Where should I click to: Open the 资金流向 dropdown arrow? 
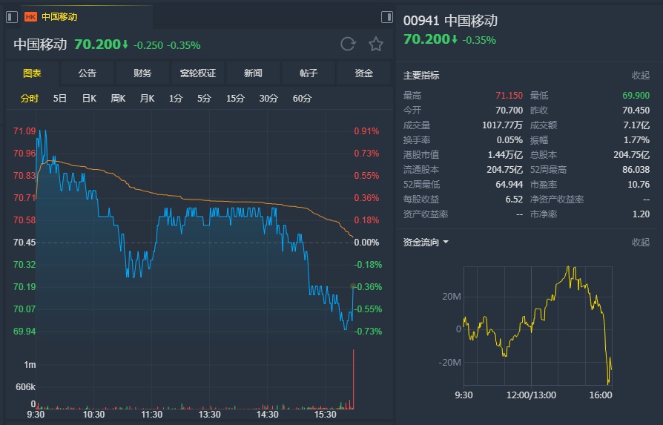click(446, 242)
